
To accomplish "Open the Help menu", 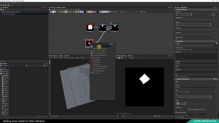I will pos(18,3).
